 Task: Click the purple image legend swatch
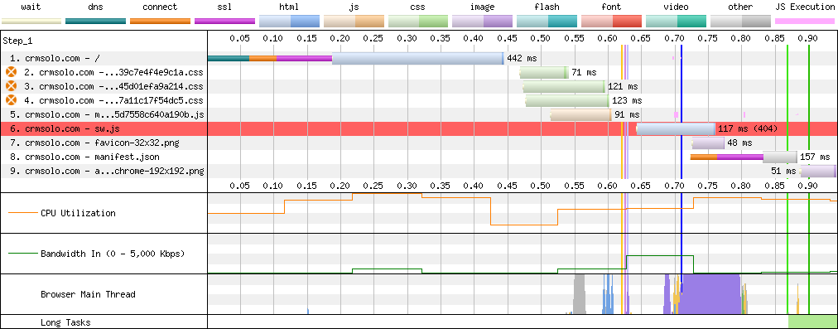(x=483, y=22)
